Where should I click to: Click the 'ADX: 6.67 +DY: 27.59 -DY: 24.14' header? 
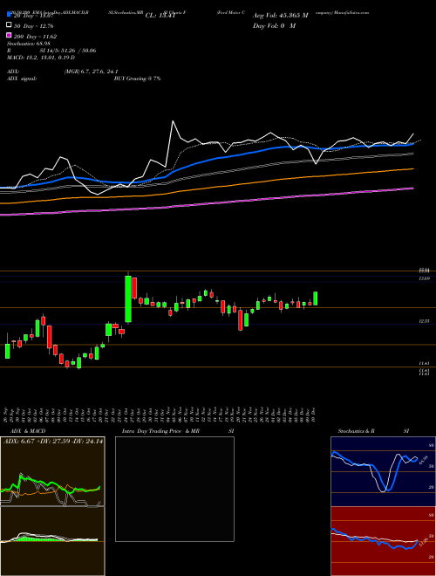tap(53, 442)
